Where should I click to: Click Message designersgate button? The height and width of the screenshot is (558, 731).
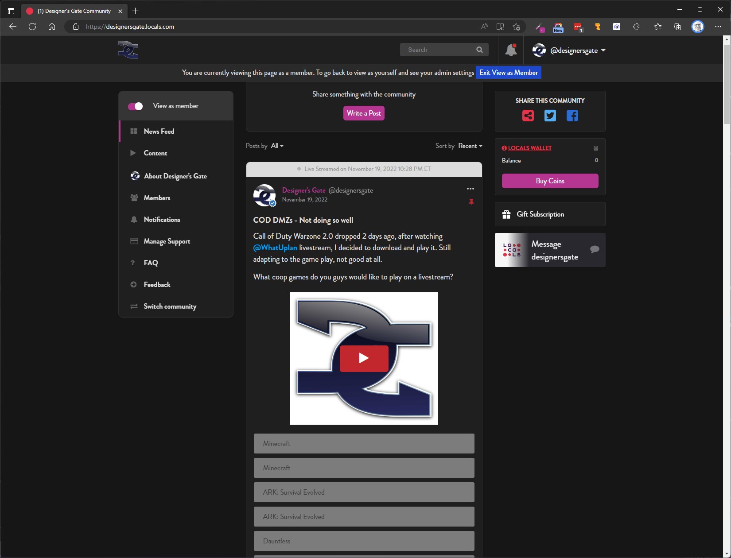[x=550, y=250]
